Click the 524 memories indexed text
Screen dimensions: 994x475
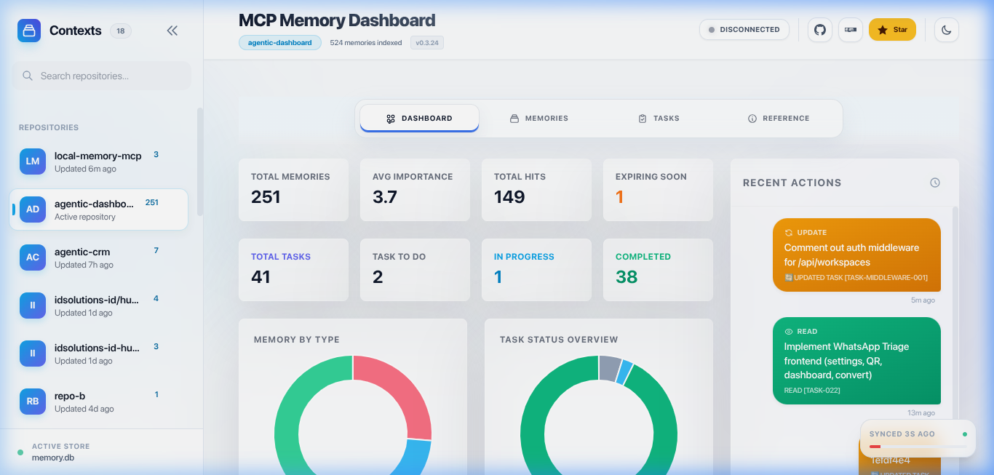pyautogui.click(x=366, y=43)
